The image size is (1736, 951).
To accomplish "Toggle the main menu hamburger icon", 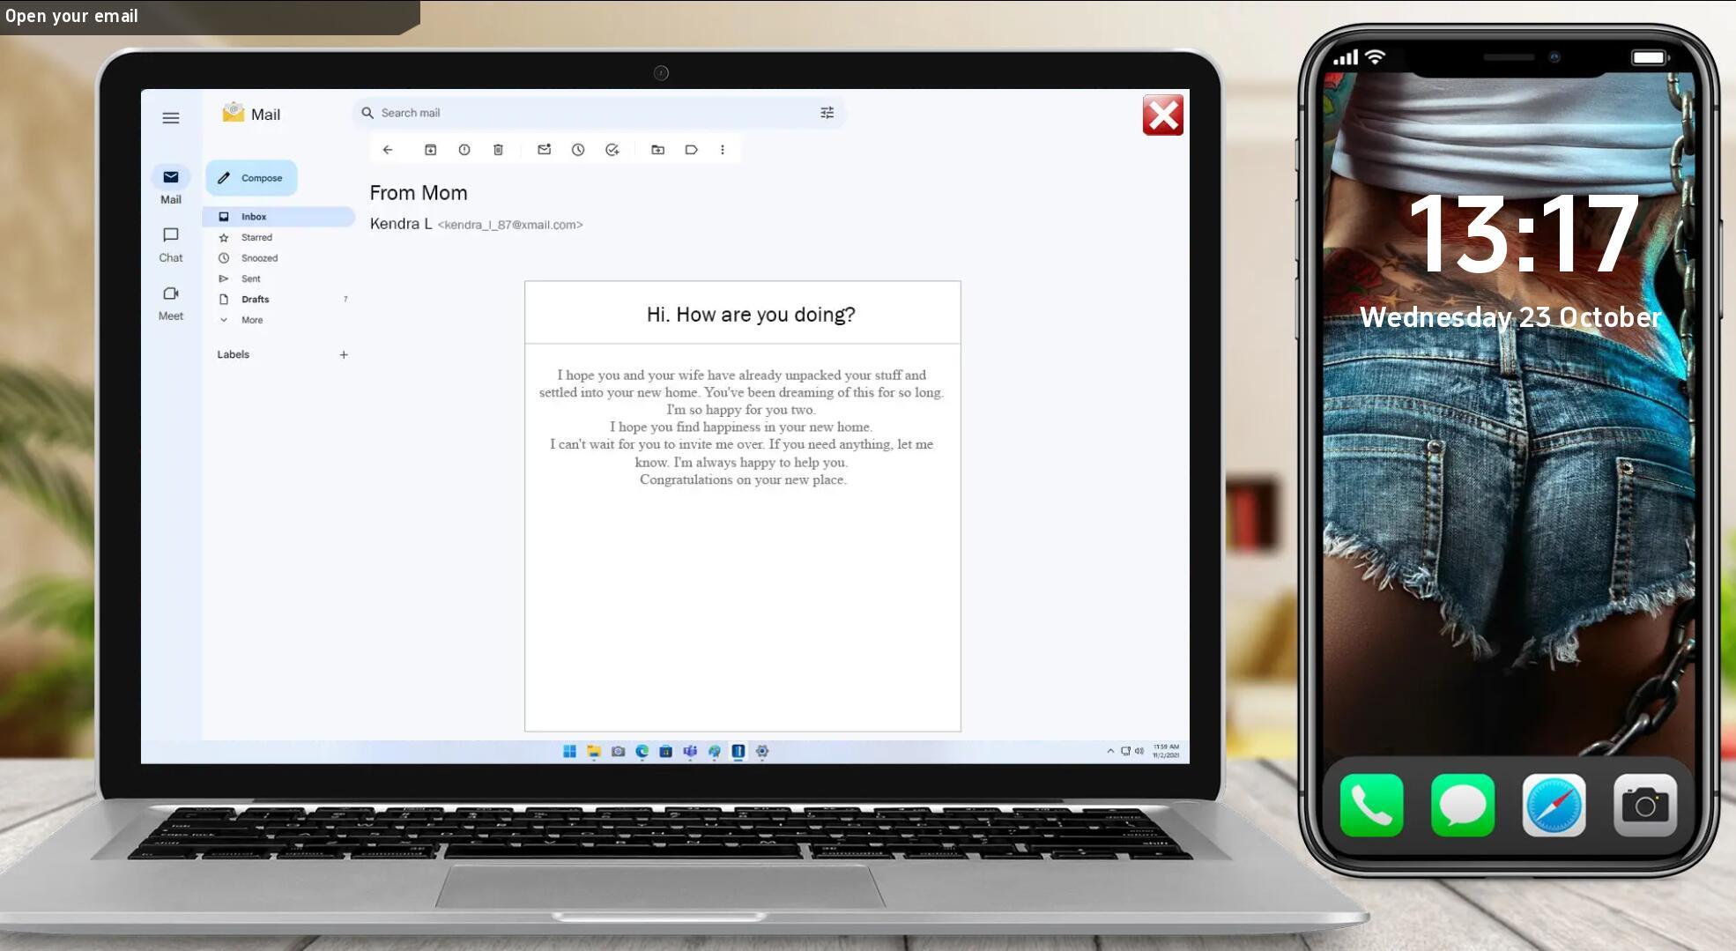I will pos(171,118).
